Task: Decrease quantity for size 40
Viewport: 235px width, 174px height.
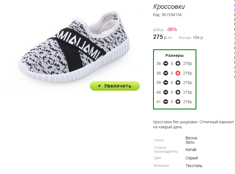Action: pyautogui.click(x=166, y=92)
